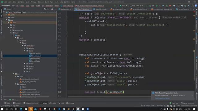Expand the gradle folder in project tree
The image size is (198, 111).
click(x=6, y=15)
